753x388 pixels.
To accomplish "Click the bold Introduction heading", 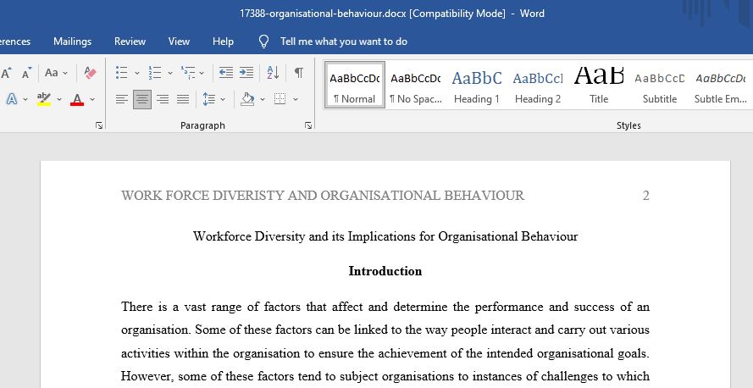I will point(385,271).
